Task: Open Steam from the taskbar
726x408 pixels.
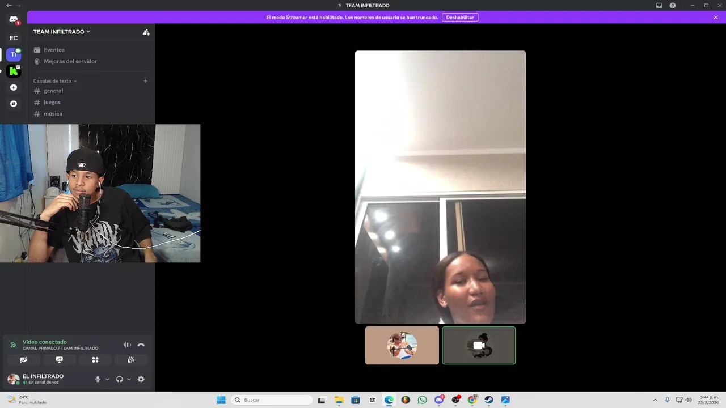Action: click(489, 400)
